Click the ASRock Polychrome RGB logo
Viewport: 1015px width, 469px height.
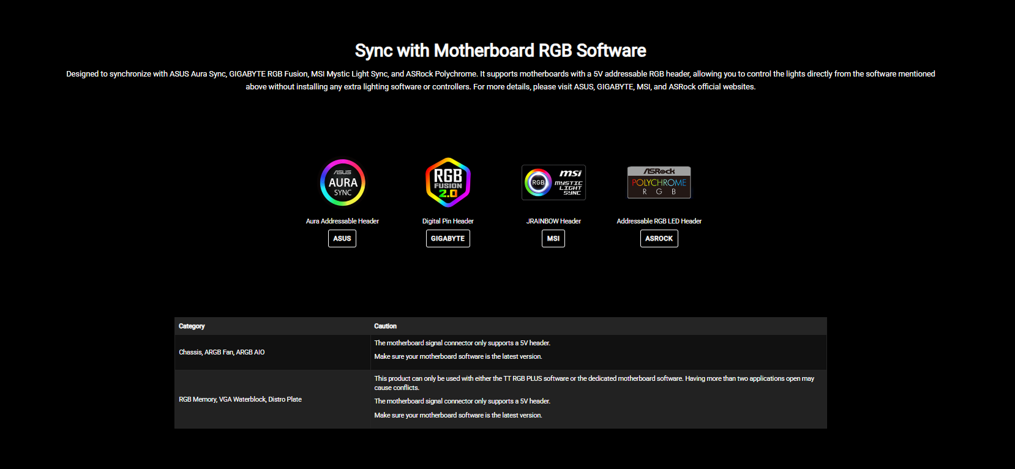(x=659, y=182)
